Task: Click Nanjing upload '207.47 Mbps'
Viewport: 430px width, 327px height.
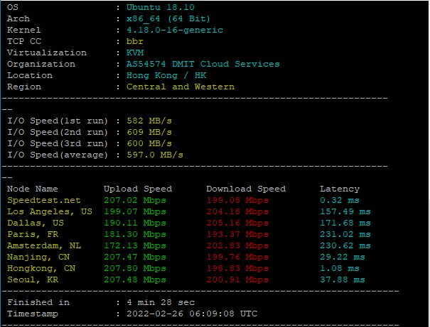Action: pos(135,257)
